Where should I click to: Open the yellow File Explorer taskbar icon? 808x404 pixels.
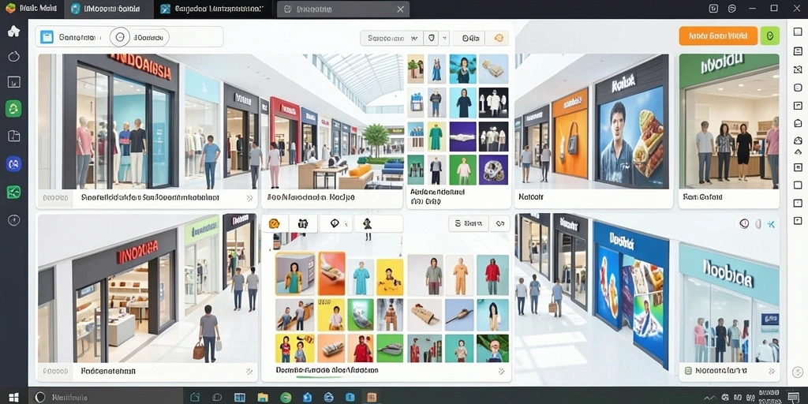[263, 398]
